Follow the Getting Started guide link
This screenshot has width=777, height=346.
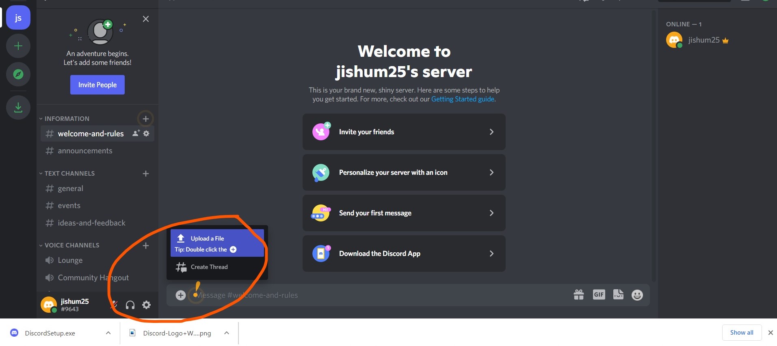(x=463, y=99)
